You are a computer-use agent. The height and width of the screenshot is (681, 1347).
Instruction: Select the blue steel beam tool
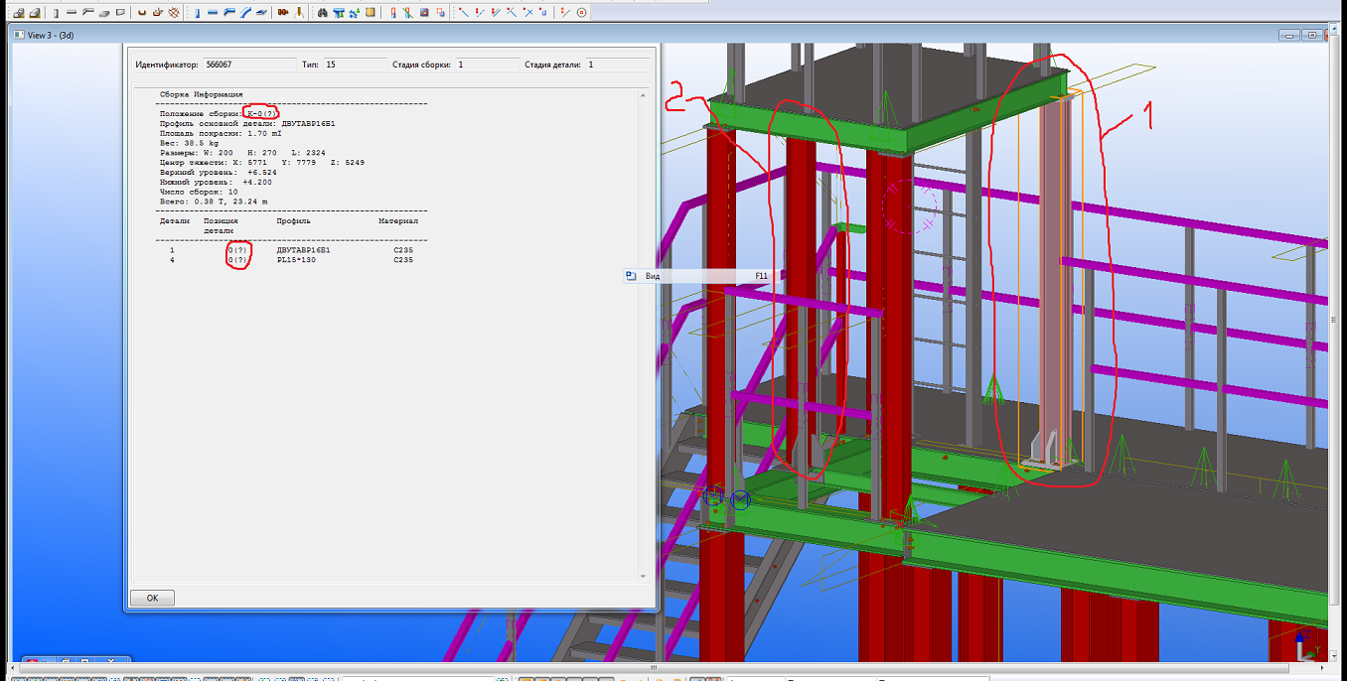click(x=213, y=13)
